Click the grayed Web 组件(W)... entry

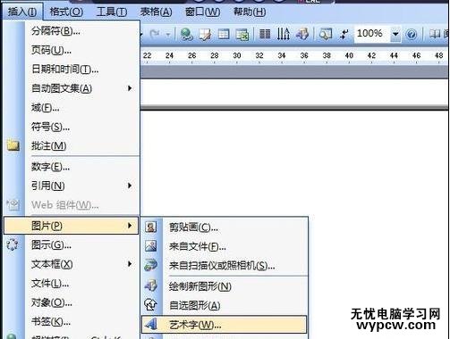[x=82, y=205]
